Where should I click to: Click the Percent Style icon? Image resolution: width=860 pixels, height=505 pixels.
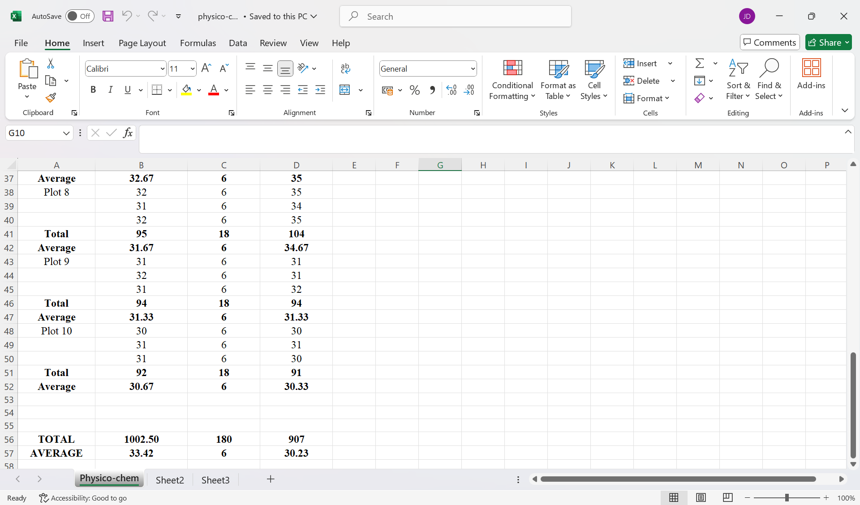[x=415, y=90]
